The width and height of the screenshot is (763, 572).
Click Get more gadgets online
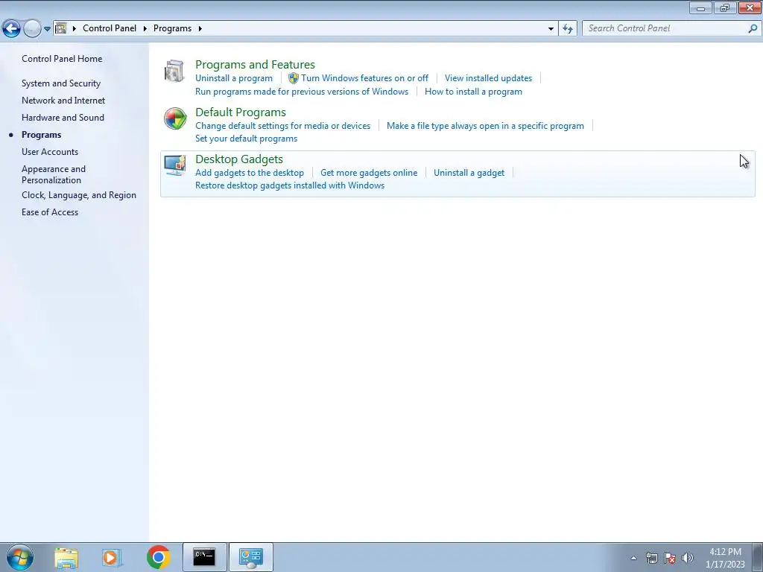click(x=369, y=173)
